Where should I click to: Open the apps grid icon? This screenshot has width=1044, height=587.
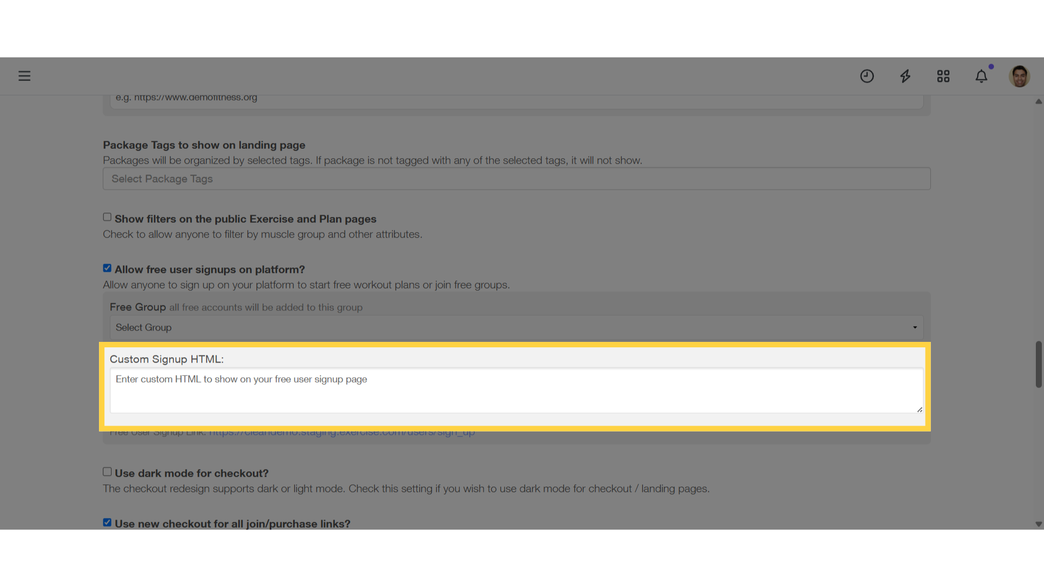click(x=943, y=76)
